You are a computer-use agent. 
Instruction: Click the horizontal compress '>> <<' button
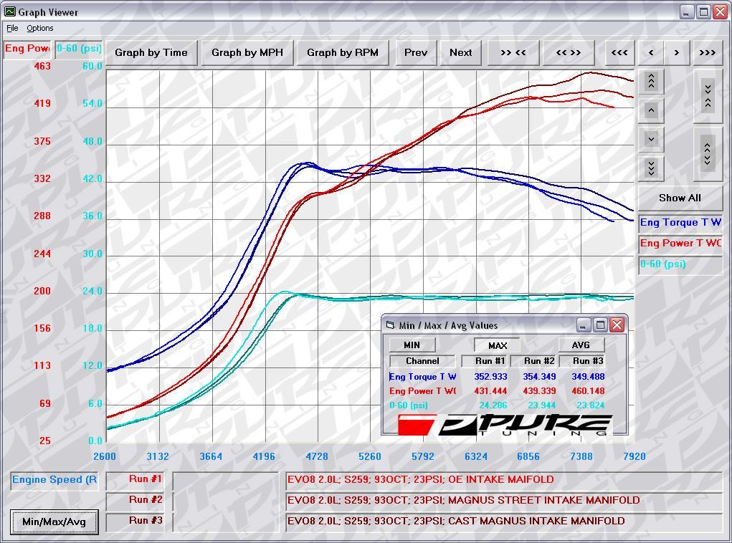coord(513,52)
